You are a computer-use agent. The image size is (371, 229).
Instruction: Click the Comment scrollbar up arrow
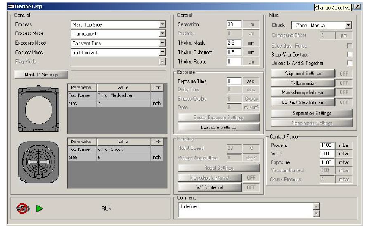pos(316,206)
